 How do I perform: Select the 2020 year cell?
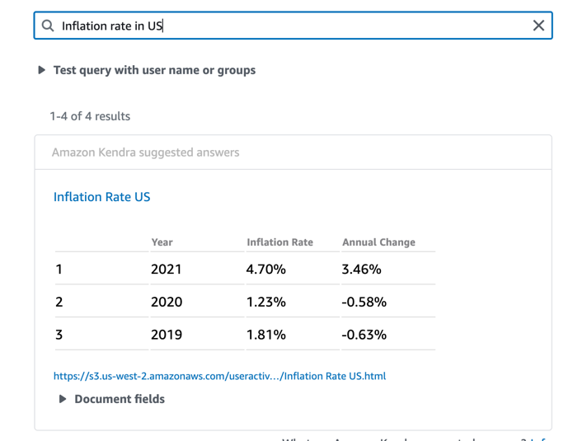166,303
